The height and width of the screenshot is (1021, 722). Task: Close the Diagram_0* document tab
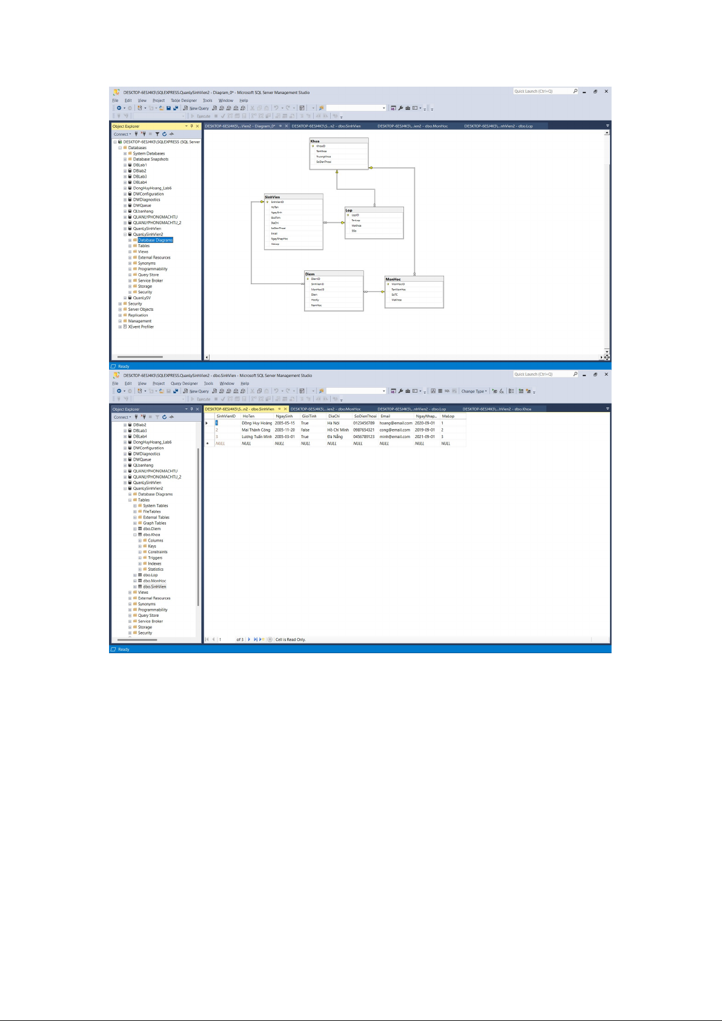click(x=286, y=126)
